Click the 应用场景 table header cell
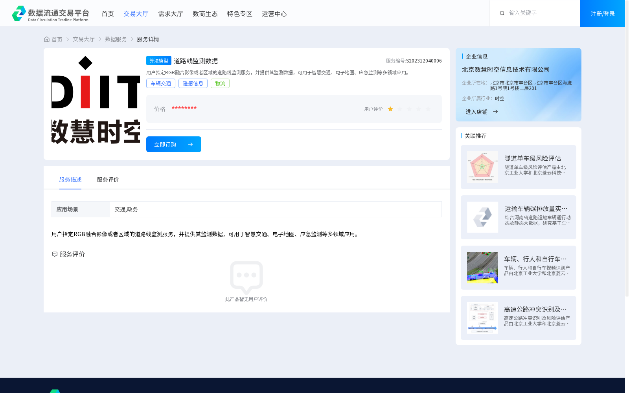 tap(81, 209)
